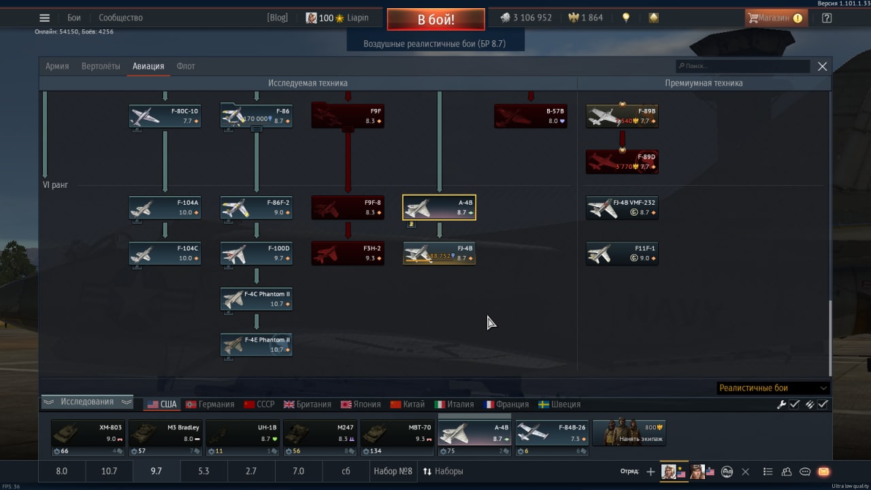The image size is (871, 490).
Task: Click Воздушные реалистичные бои mode label
Action: click(x=434, y=44)
